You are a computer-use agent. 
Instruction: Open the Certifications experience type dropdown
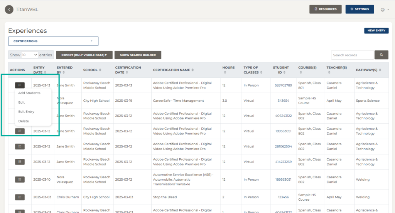53,41
